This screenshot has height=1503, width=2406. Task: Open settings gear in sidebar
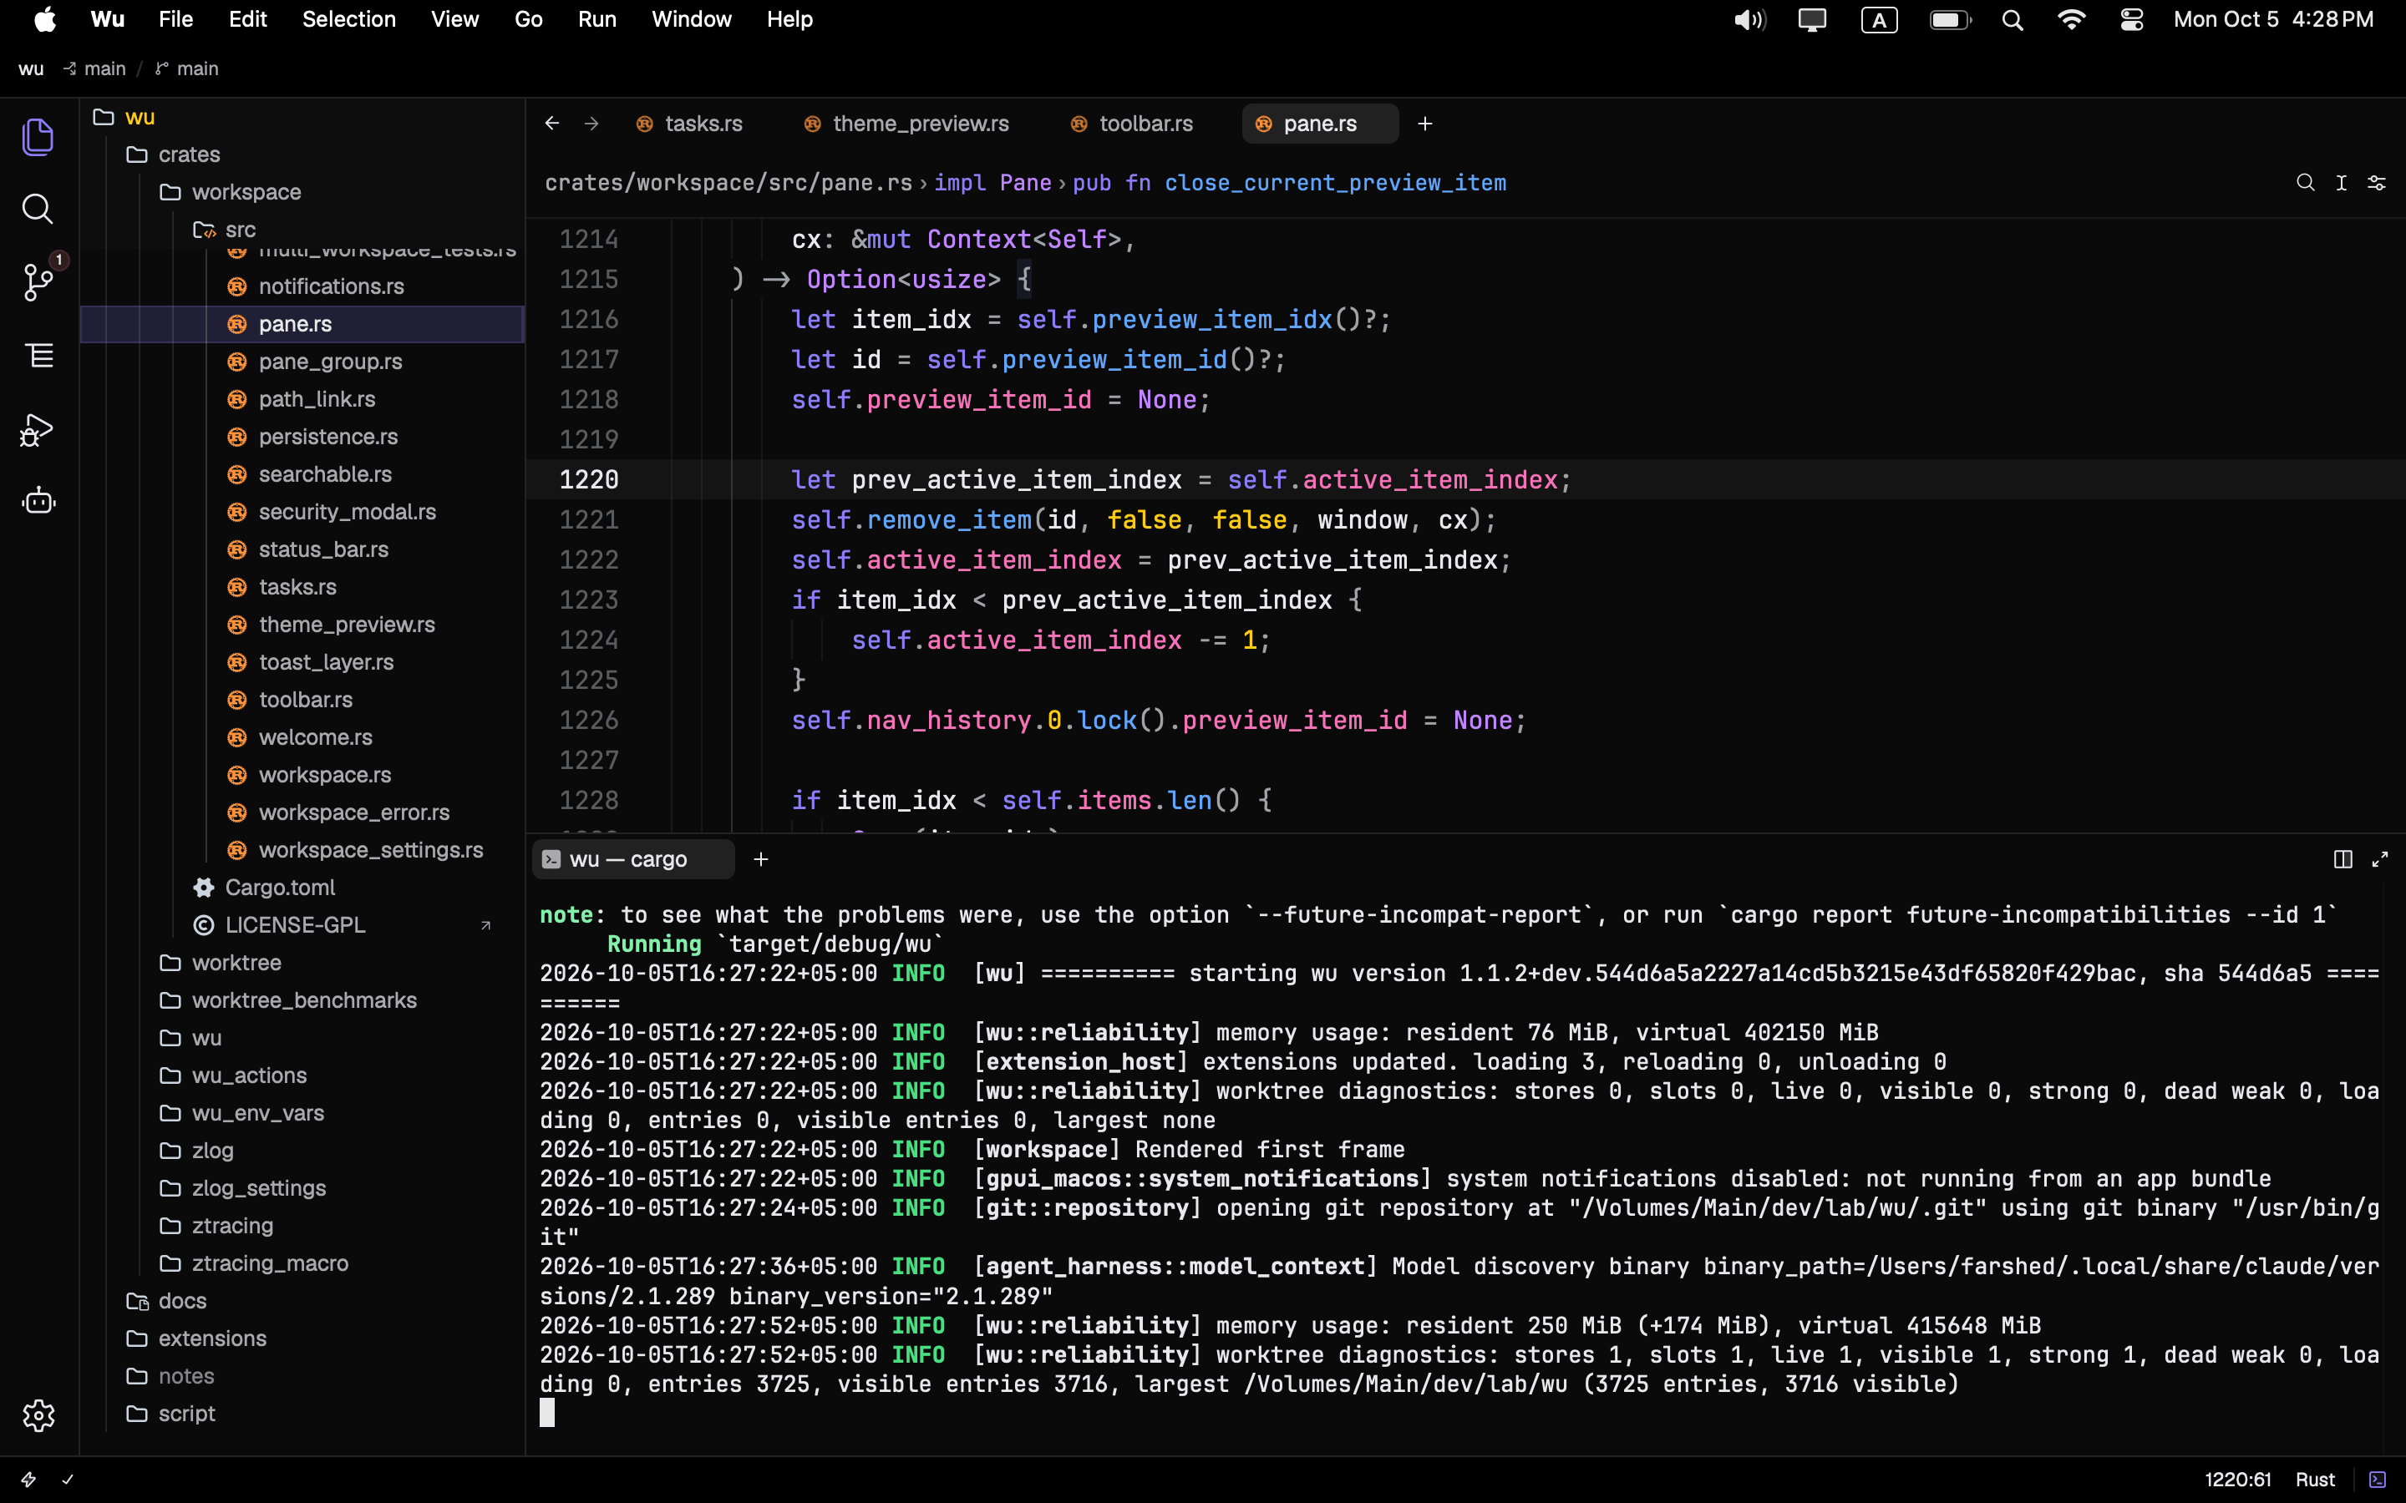[x=38, y=1414]
